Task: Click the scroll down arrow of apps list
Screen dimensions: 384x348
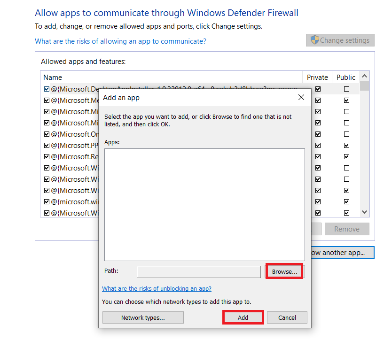Action: [x=364, y=213]
